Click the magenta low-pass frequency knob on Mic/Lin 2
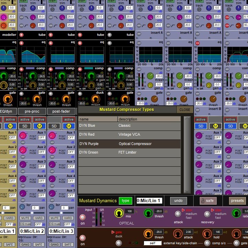248x248 pixels. point(33,17)
